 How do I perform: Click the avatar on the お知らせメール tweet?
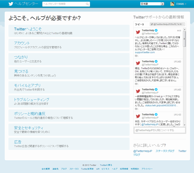pos(138,63)
